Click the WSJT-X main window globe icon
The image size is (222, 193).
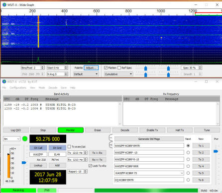tap(4, 81)
